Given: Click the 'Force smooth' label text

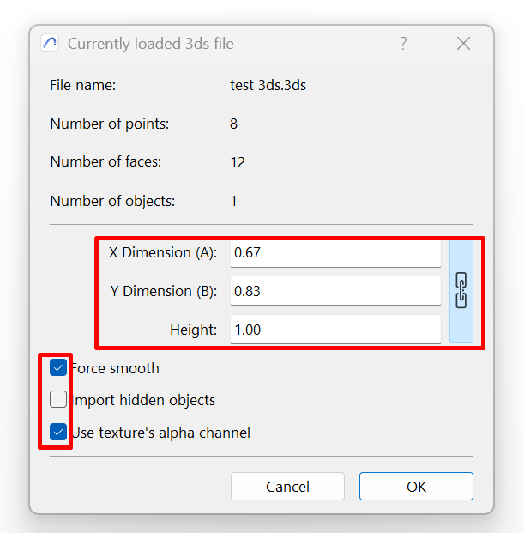Looking at the screenshot, I should point(116,368).
